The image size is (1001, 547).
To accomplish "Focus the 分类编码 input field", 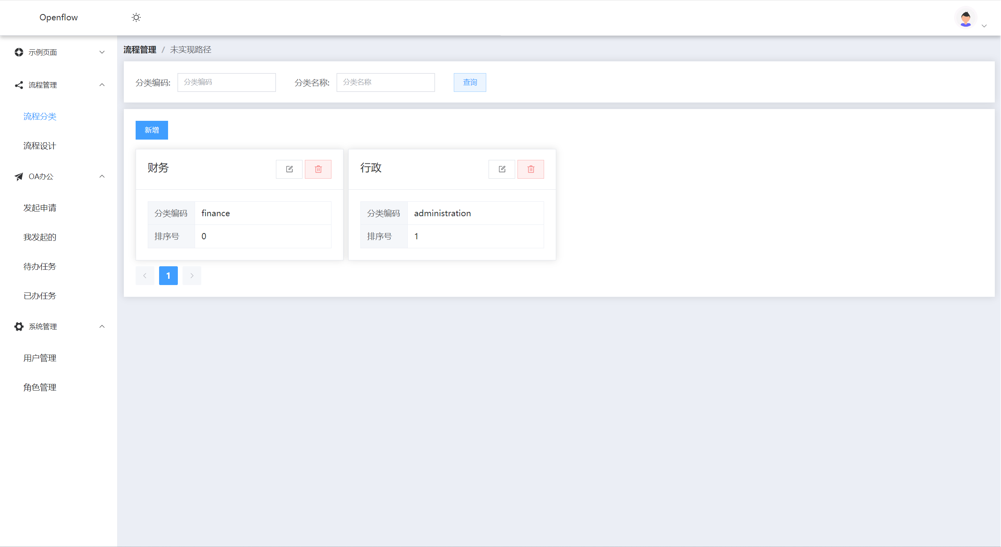I will [226, 82].
